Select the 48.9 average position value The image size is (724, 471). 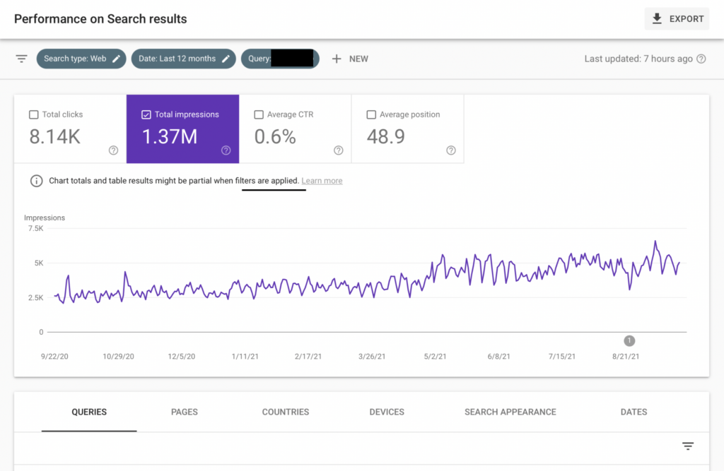click(385, 136)
